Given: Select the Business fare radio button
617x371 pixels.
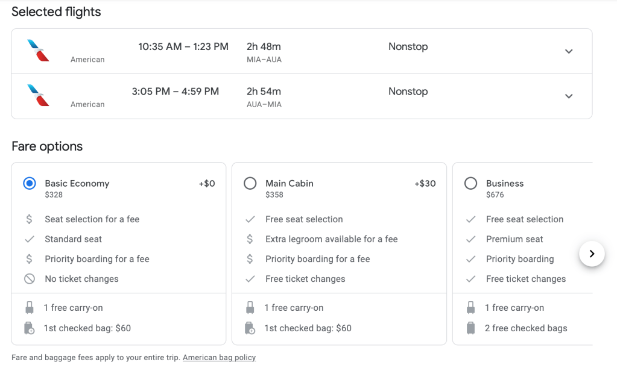Looking at the screenshot, I should (x=470, y=184).
